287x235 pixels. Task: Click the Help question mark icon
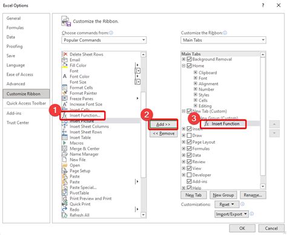tap(263, 5)
